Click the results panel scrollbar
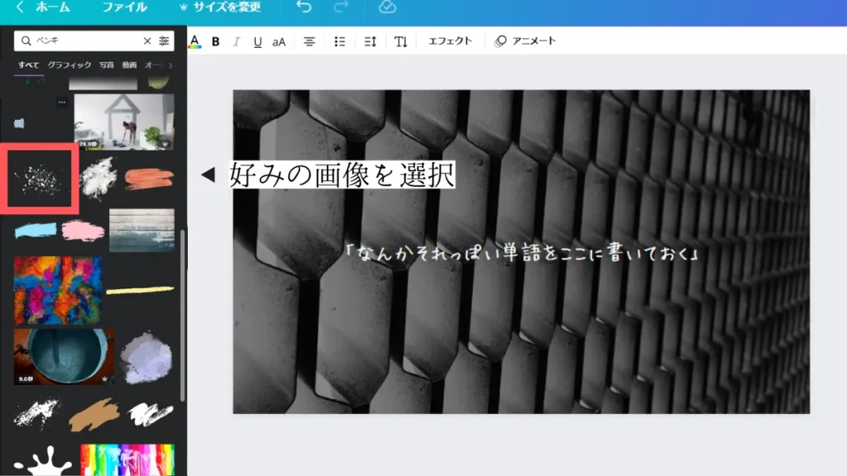This screenshot has height=476, width=847. pyautogui.click(x=183, y=316)
